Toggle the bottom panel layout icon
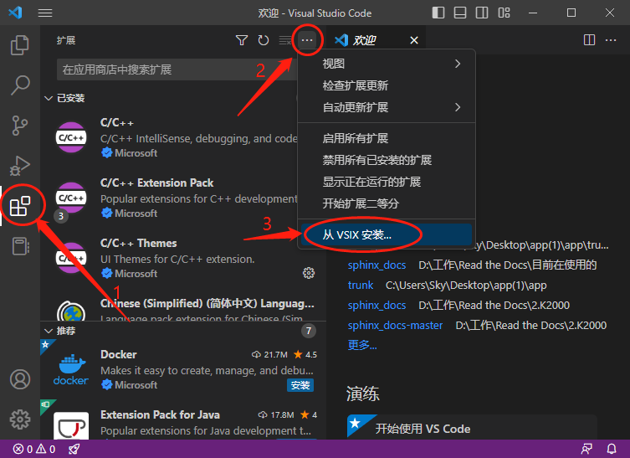Viewport: 630px width, 458px height. 460,13
